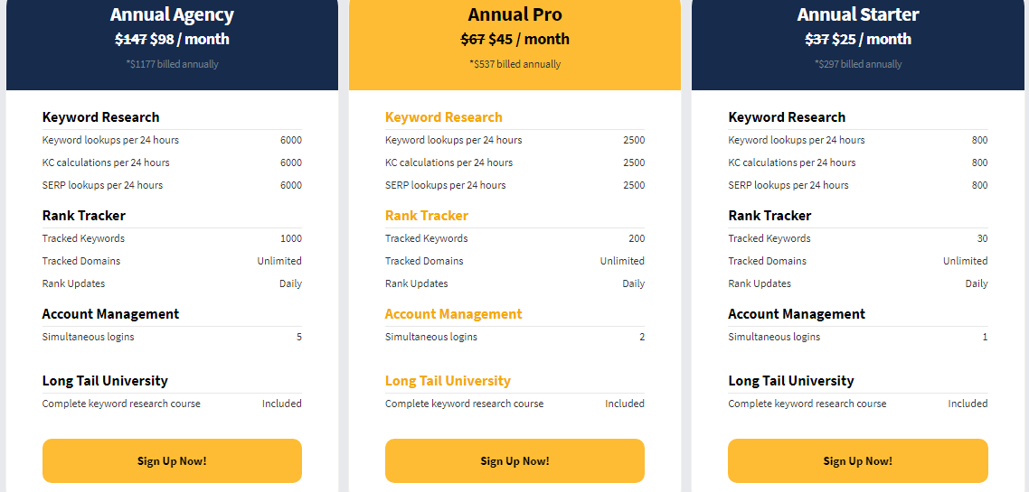Click the $45 / month Pro price
This screenshot has width=1029, height=492.
pyautogui.click(x=528, y=39)
